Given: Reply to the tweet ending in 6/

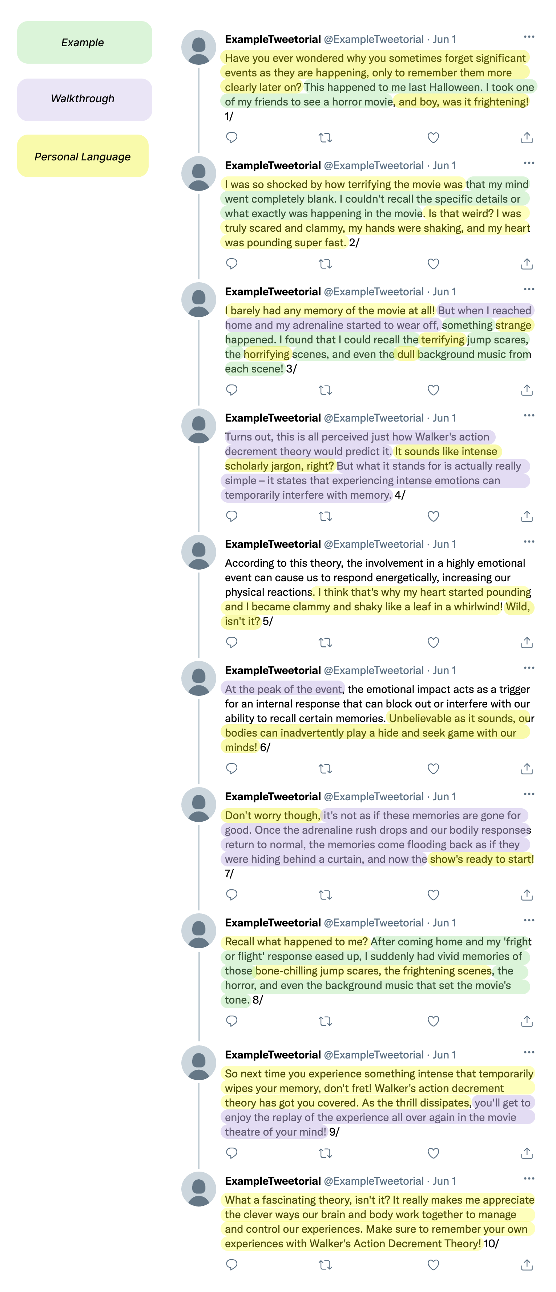Looking at the screenshot, I should 231,769.
